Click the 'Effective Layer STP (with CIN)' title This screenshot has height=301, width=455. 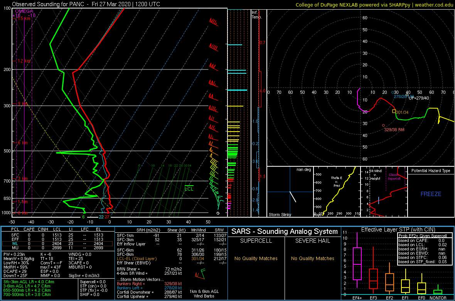397,230
